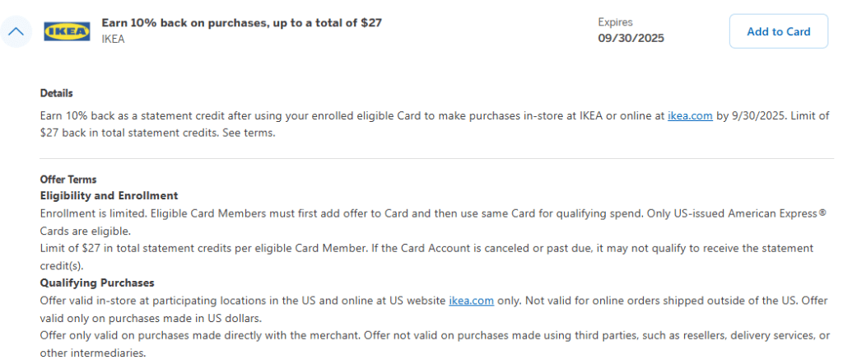Click the 'Earn 10% back on purchases' title
This screenshot has height=360, width=843.
point(241,23)
